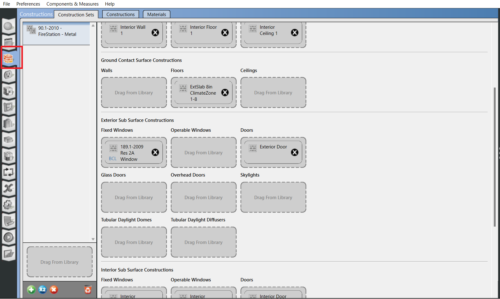This screenshot has width=500, height=299.
Task: Open the Results Summary chart tab
Action: (x=9, y=254)
